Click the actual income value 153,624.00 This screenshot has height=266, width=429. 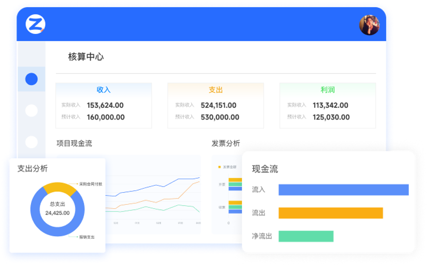tap(105, 105)
